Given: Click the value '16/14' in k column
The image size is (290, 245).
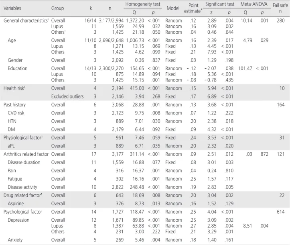Looking at the screenshot, I should point(90,20).
